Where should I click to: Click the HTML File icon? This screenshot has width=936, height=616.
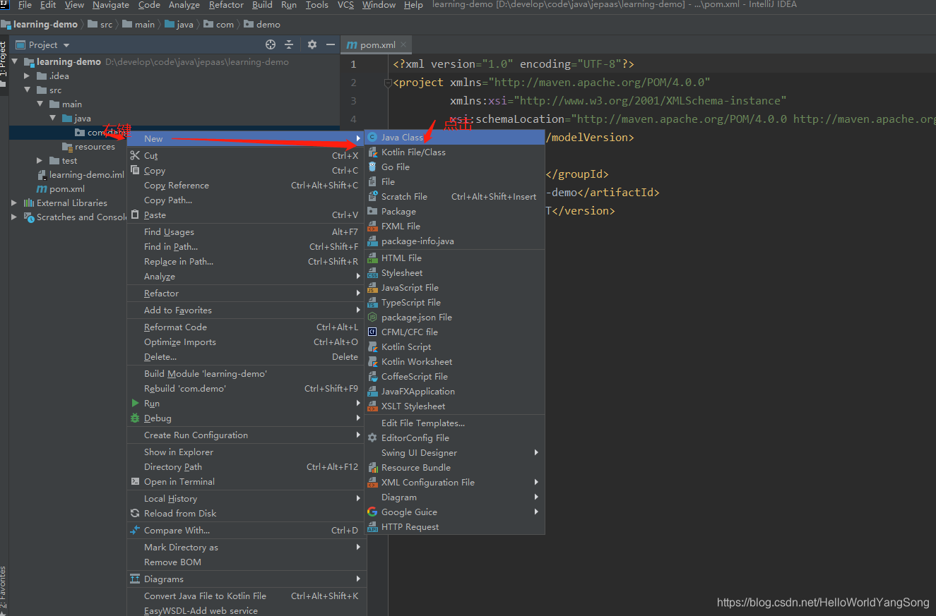point(372,258)
